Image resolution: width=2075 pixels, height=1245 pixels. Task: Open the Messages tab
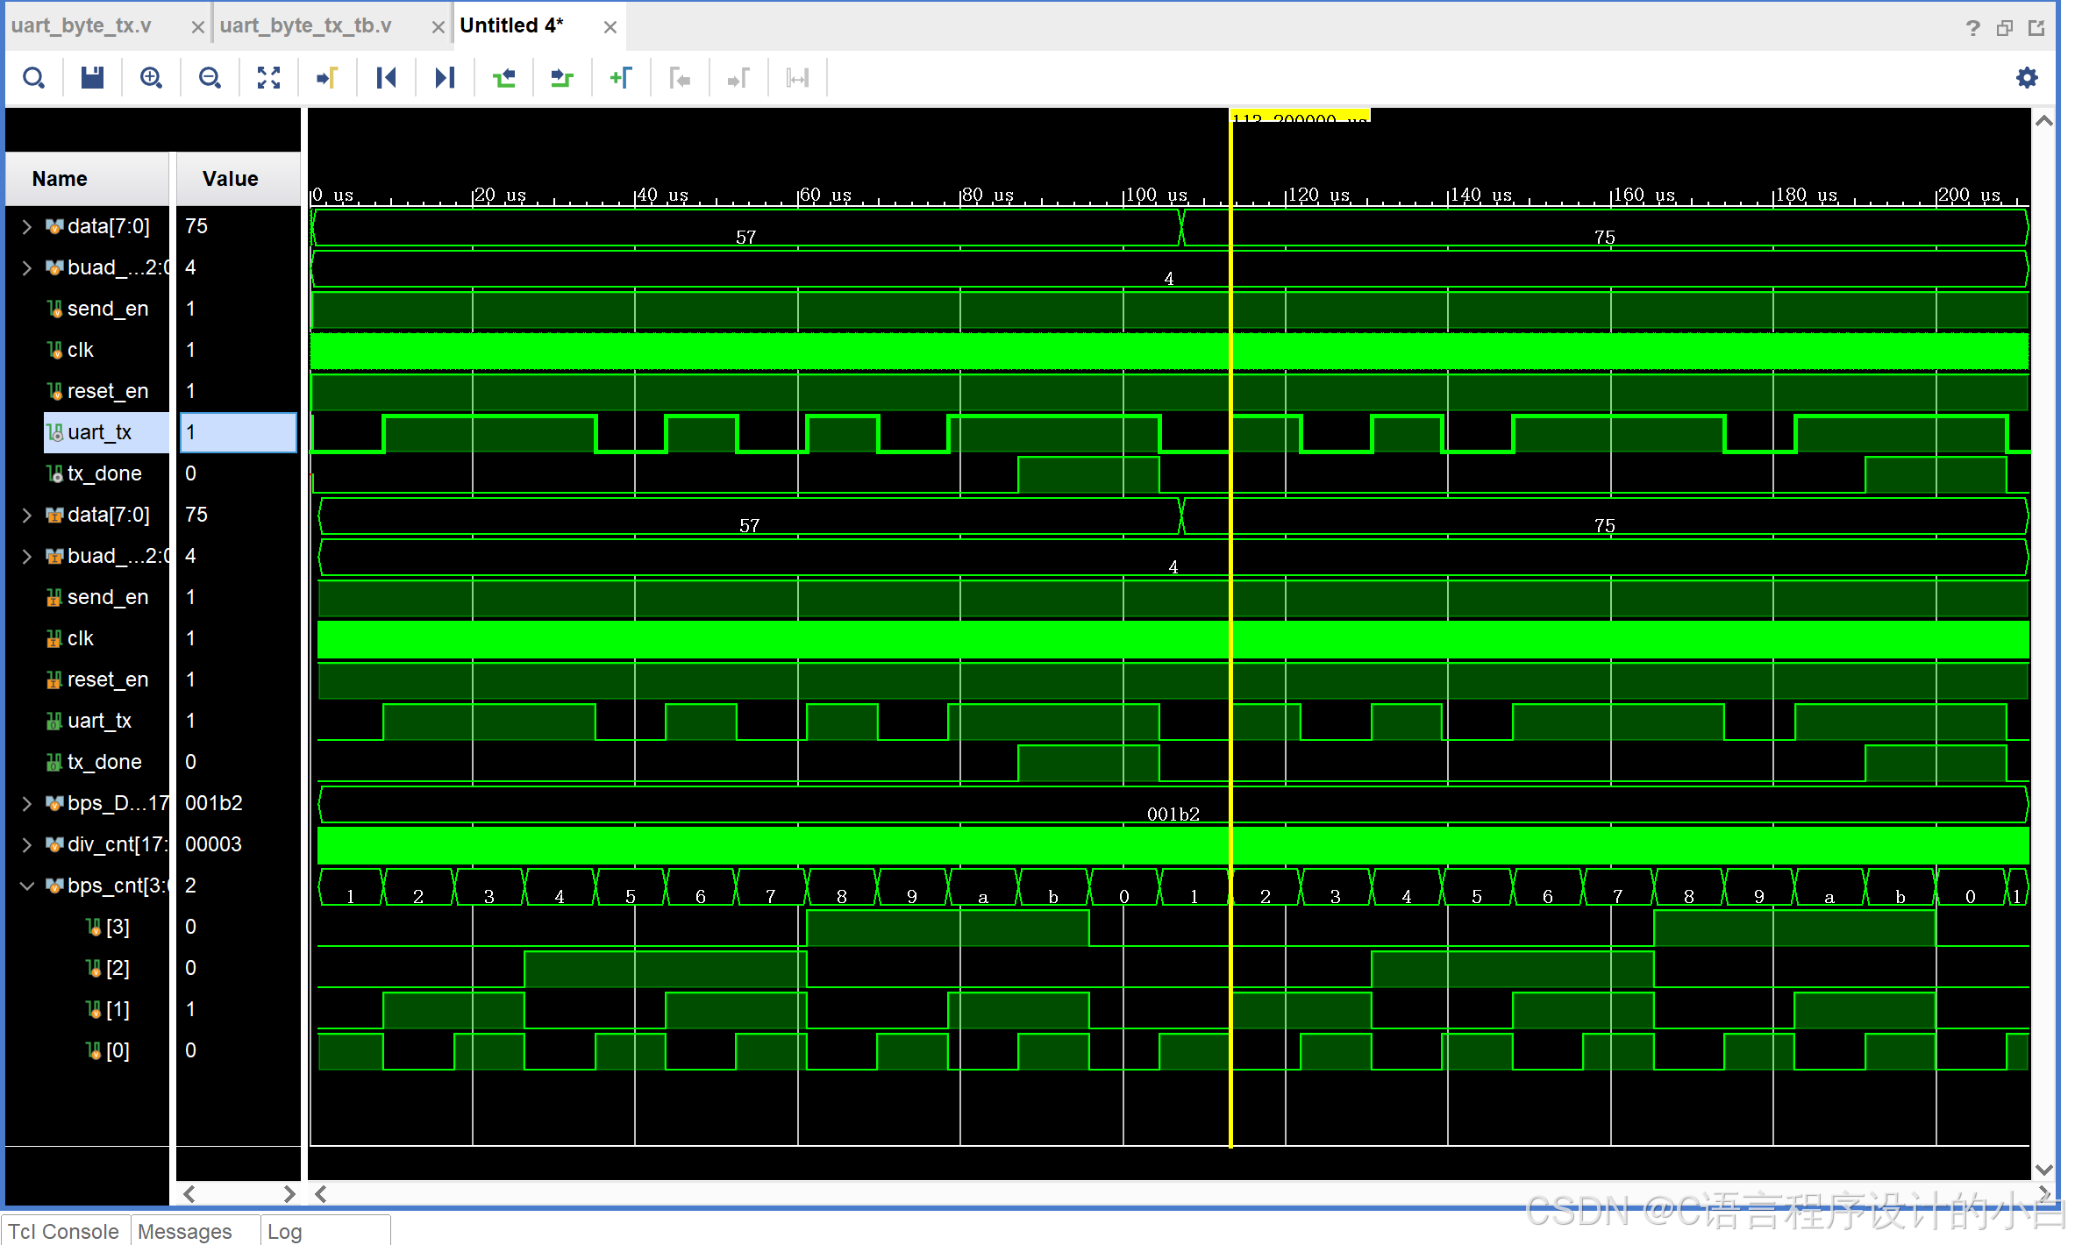coord(185,1231)
